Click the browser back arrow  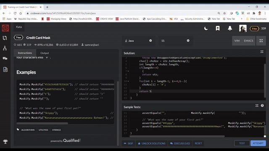pyautogui.click(x=4, y=13)
